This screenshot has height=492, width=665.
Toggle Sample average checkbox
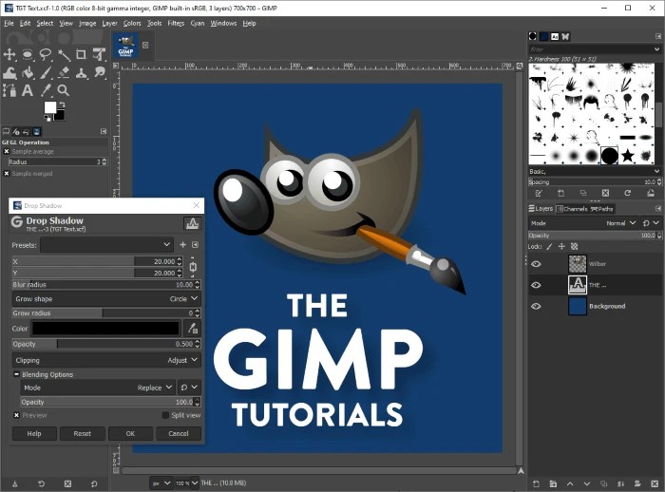click(x=7, y=151)
